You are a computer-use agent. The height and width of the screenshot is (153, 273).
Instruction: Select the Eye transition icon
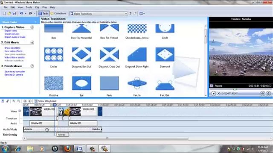(81, 83)
